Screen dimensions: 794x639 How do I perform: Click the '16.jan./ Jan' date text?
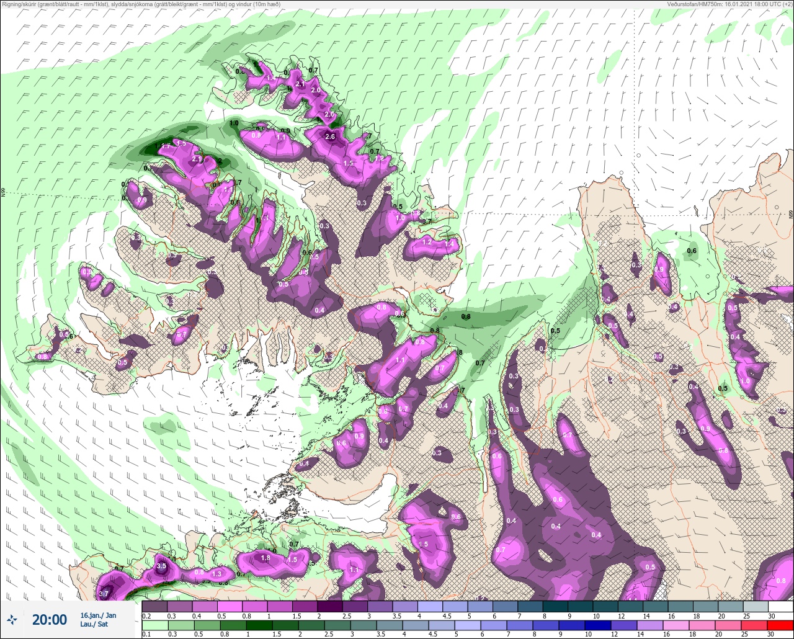(x=98, y=615)
